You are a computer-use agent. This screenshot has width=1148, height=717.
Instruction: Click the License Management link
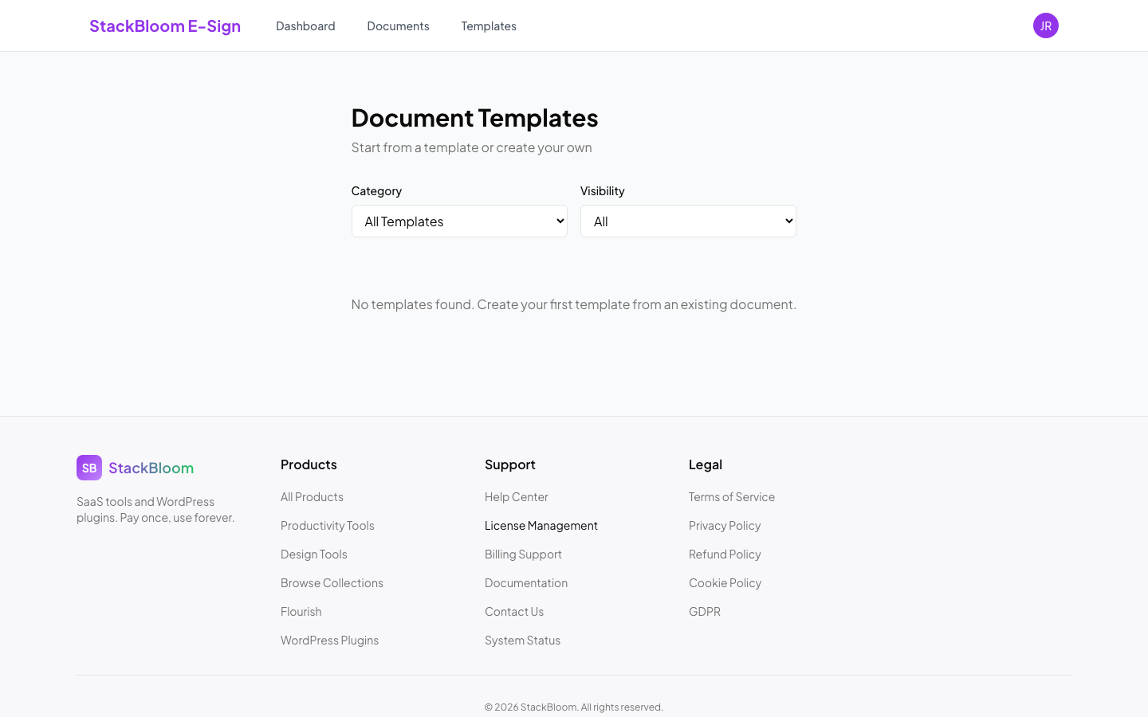tap(541, 525)
